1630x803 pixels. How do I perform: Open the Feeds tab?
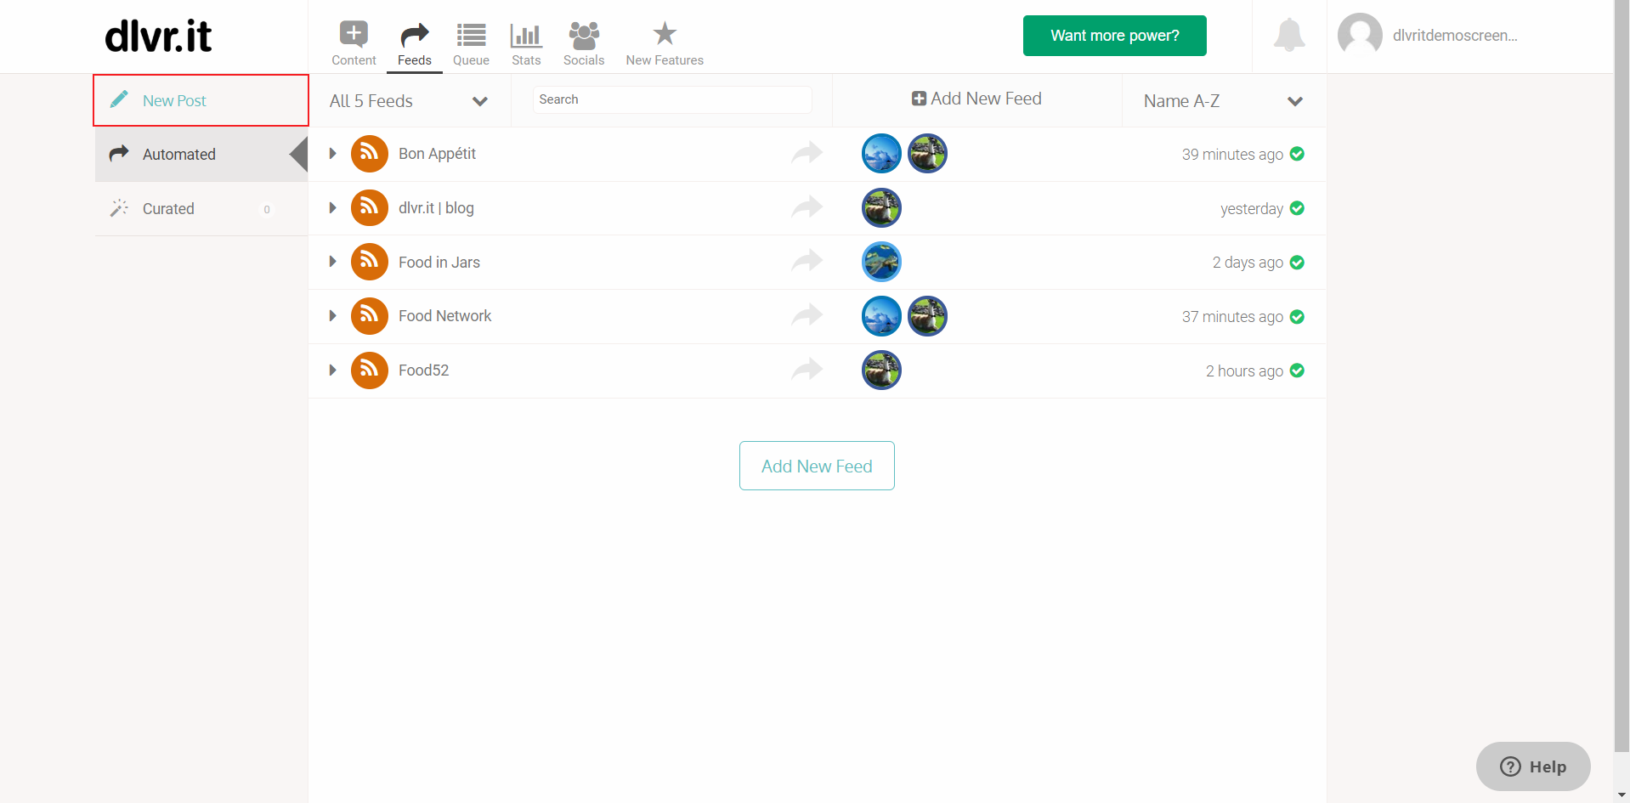point(415,44)
